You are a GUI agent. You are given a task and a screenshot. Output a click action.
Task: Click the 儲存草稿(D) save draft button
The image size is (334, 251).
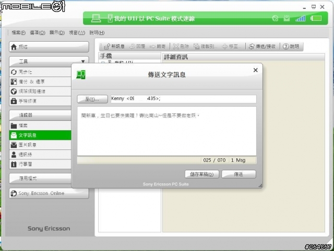pyautogui.click(x=202, y=174)
